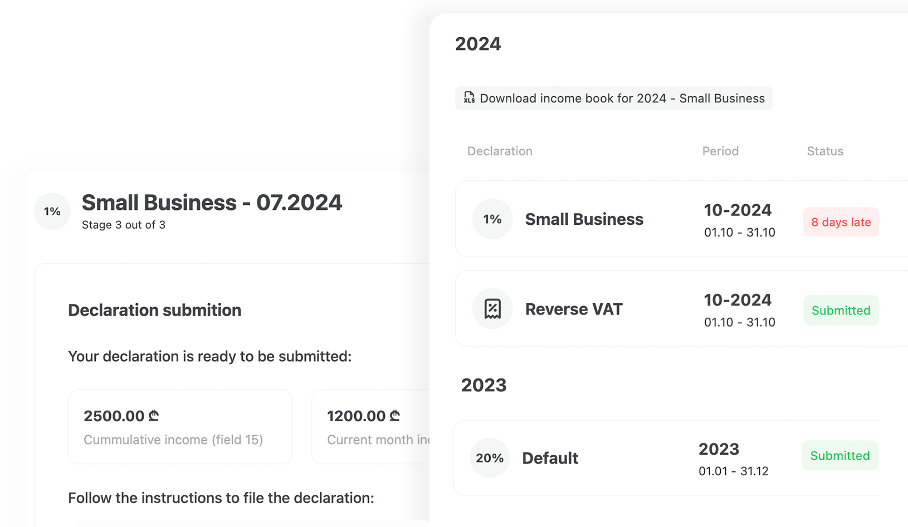This screenshot has width=908, height=527.
Task: Click the 1% badge beside Small Business - 07.2024
Action: coord(52,211)
